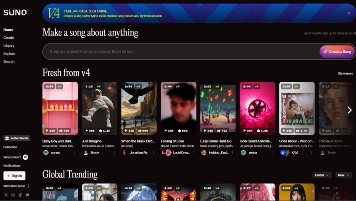Open options menu for Feeling of Love song

[x=193, y=153]
